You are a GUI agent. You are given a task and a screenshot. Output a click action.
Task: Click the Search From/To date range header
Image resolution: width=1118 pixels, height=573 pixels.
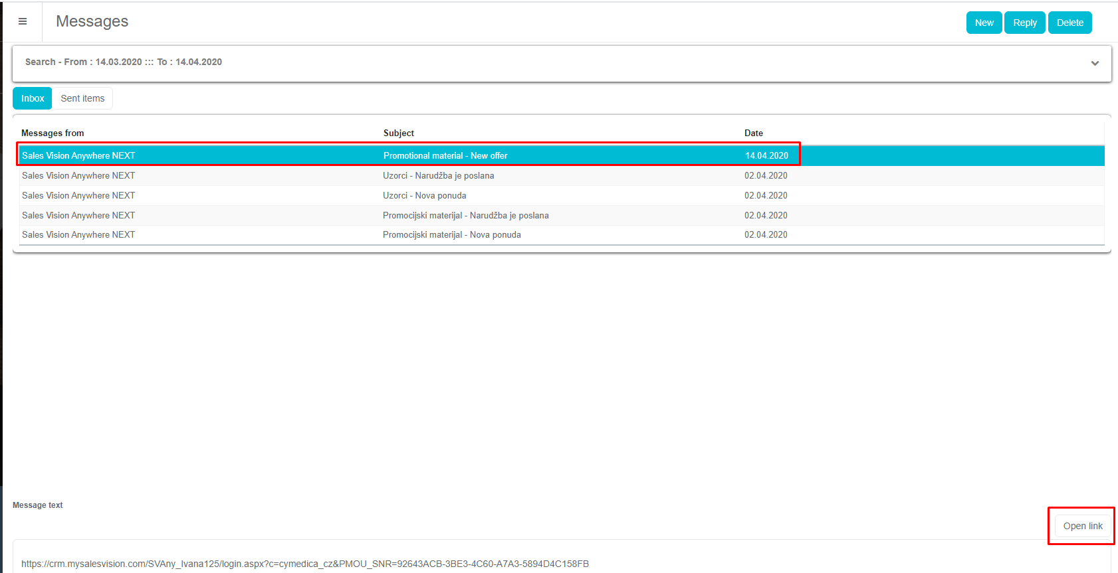point(124,62)
